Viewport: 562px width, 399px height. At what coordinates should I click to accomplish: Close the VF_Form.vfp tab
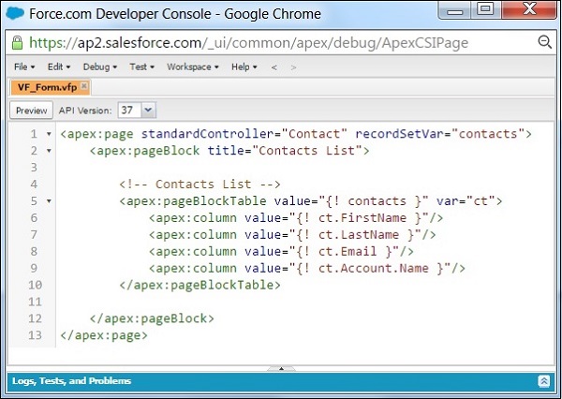point(84,87)
